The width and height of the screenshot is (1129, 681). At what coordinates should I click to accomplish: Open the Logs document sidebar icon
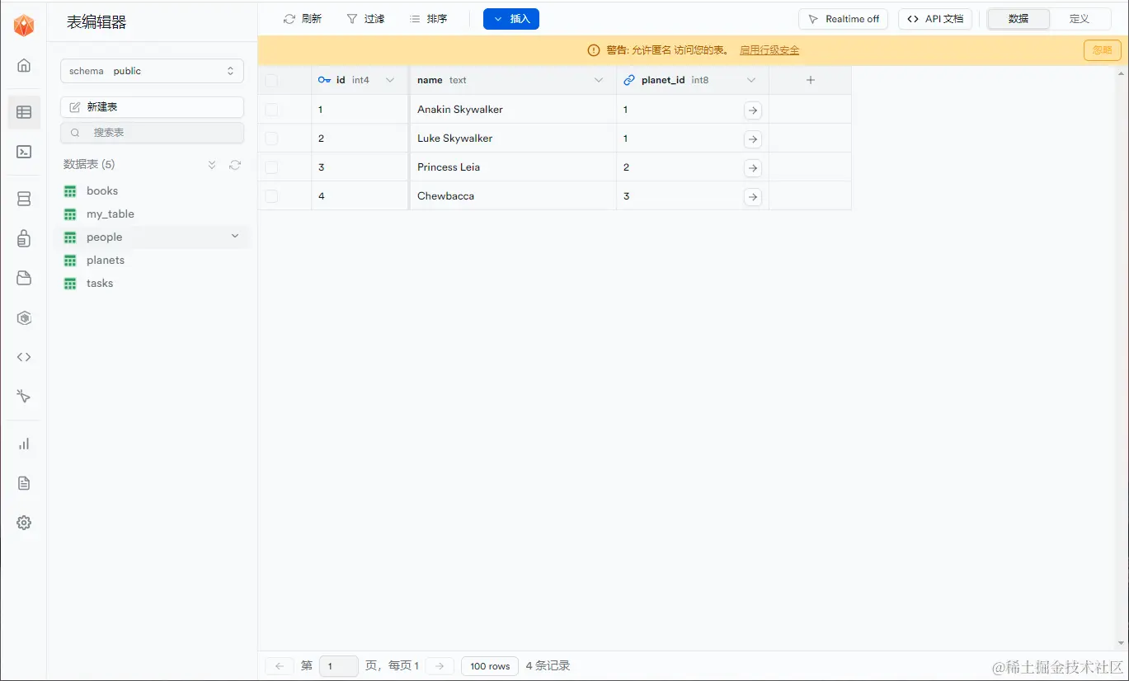[24, 483]
